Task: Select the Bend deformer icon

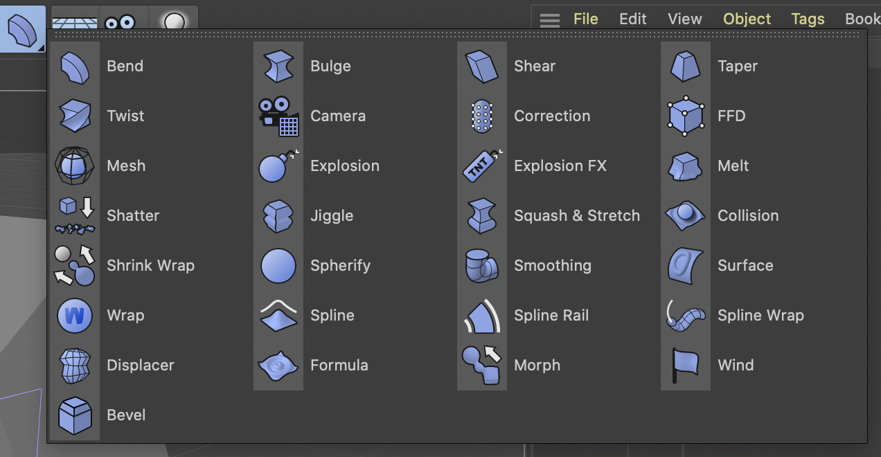Action: click(x=75, y=67)
